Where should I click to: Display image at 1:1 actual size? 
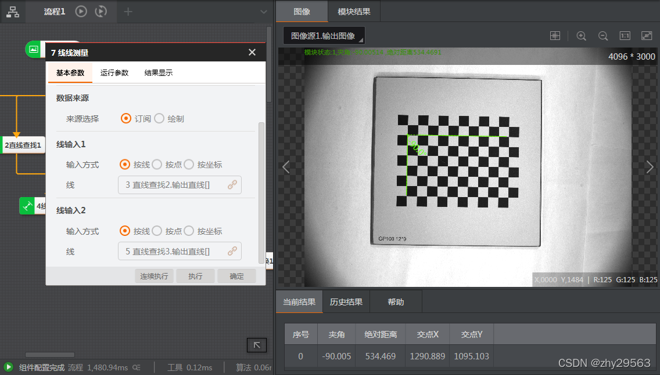[625, 35]
